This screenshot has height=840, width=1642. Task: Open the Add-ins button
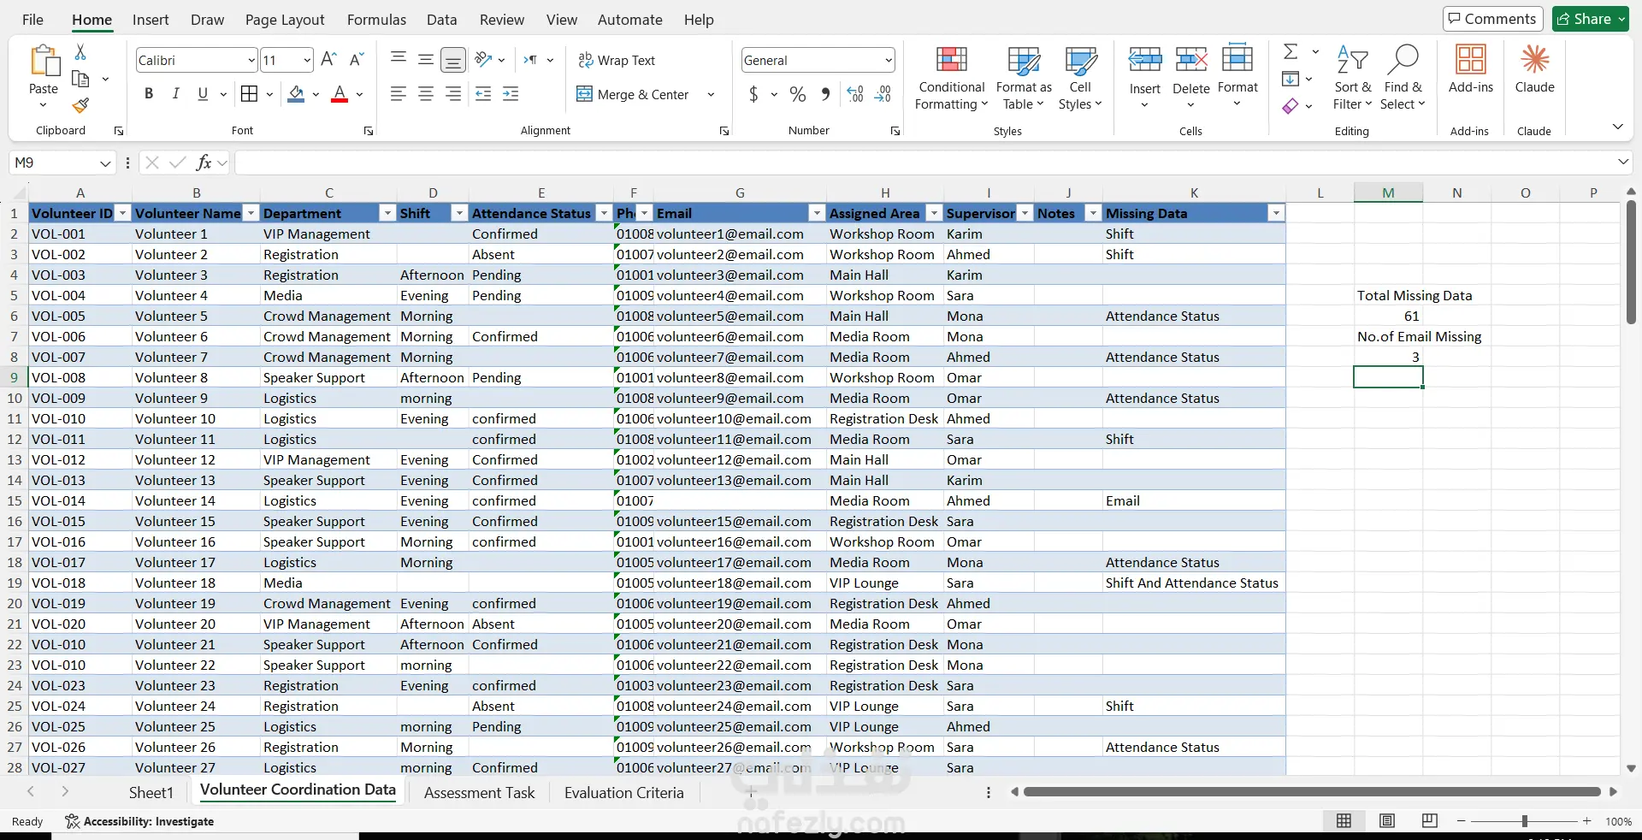[1471, 70]
